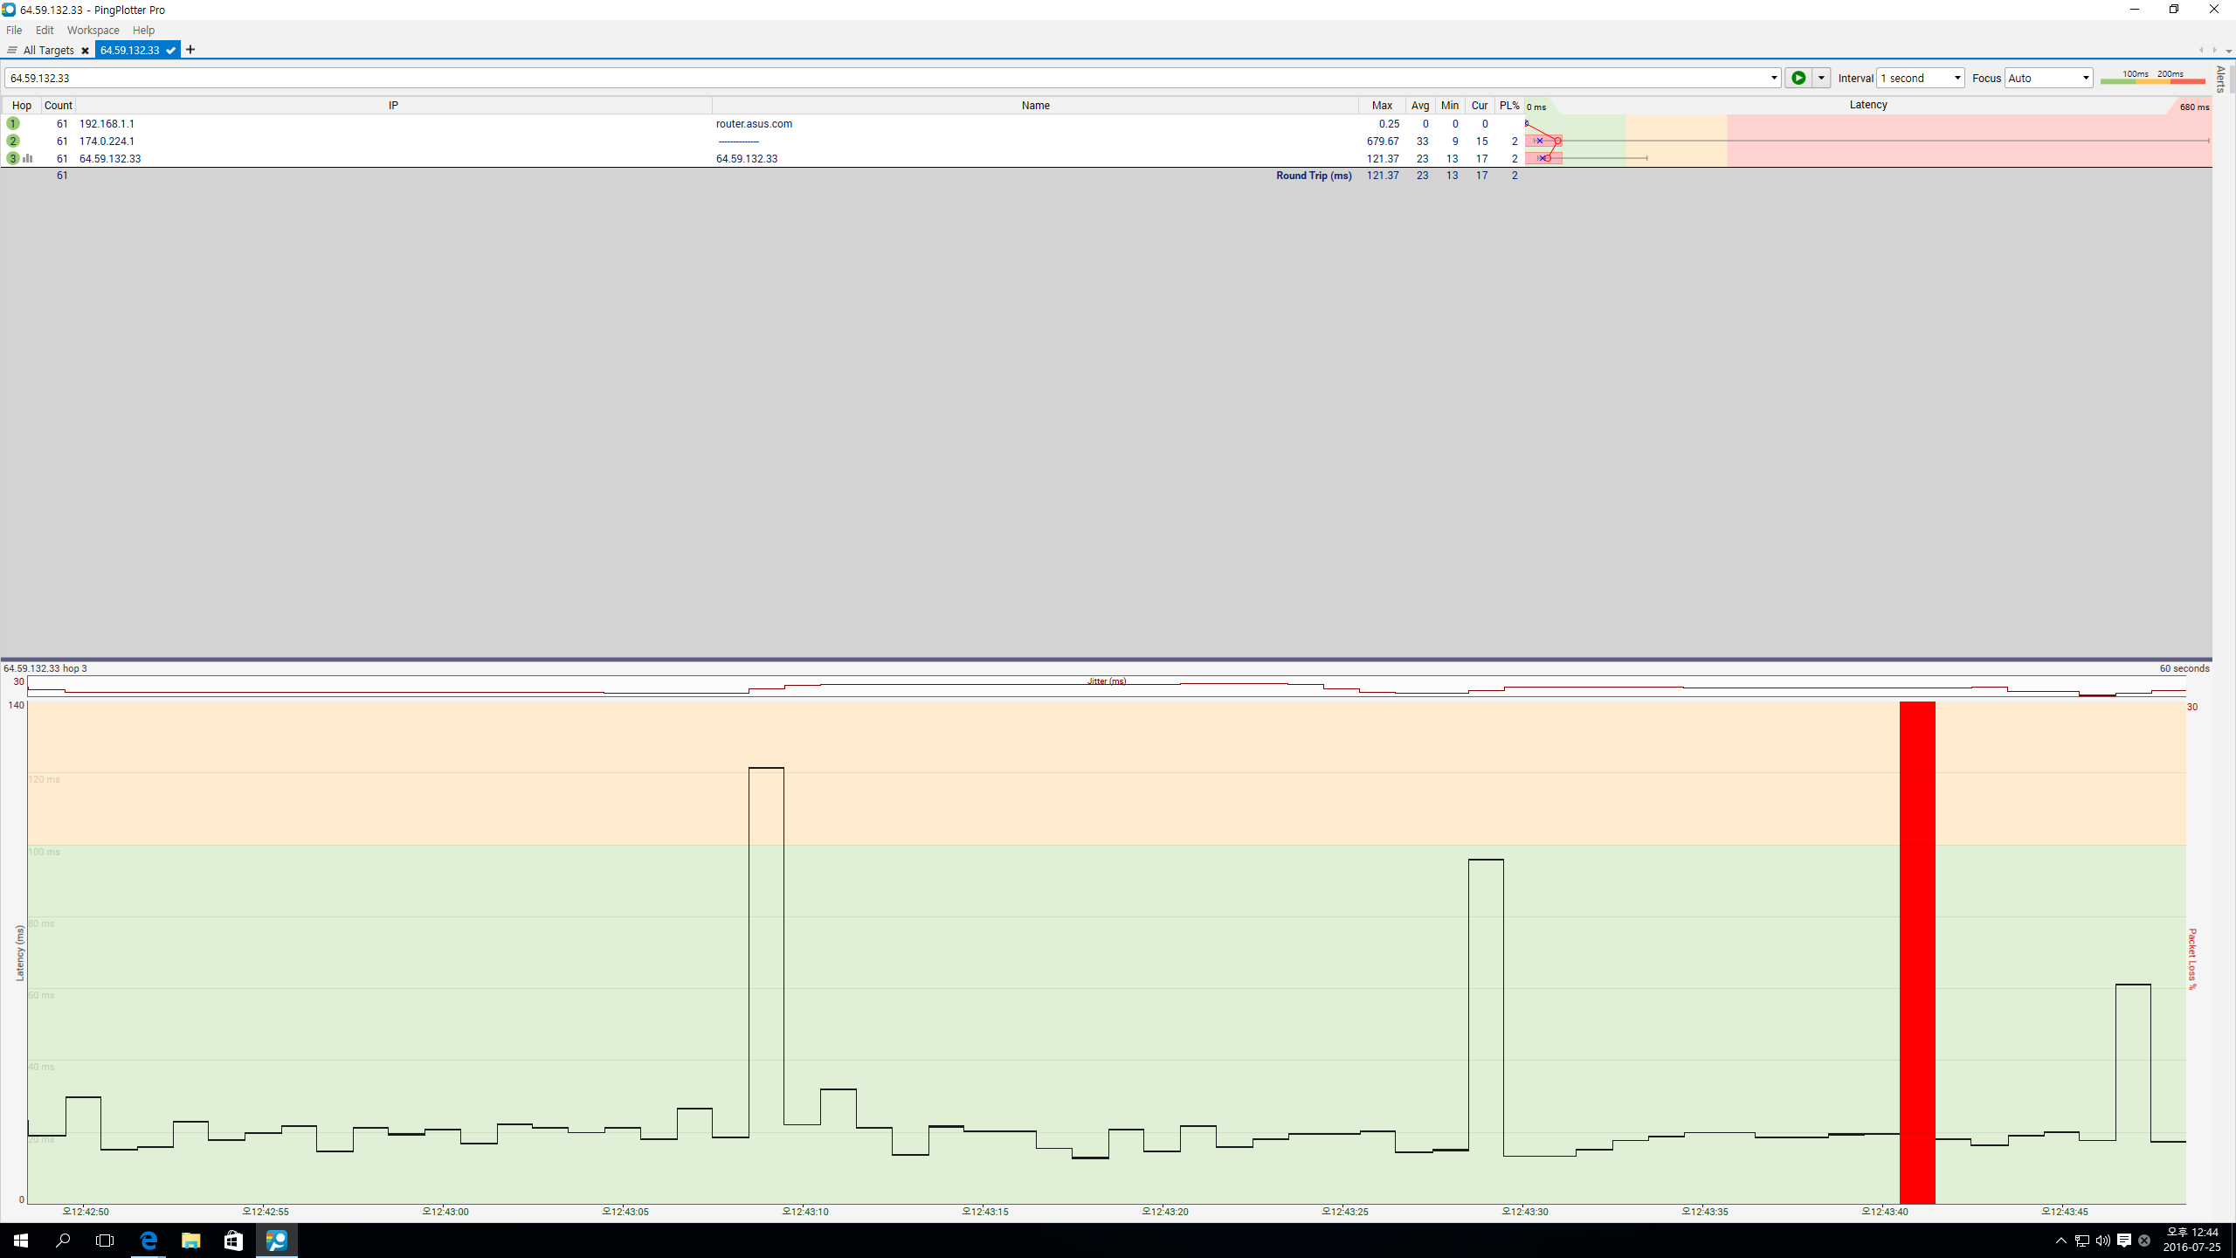Open the arrow menu beside the play button
Viewport: 2236px width, 1258px height.
tap(1821, 78)
